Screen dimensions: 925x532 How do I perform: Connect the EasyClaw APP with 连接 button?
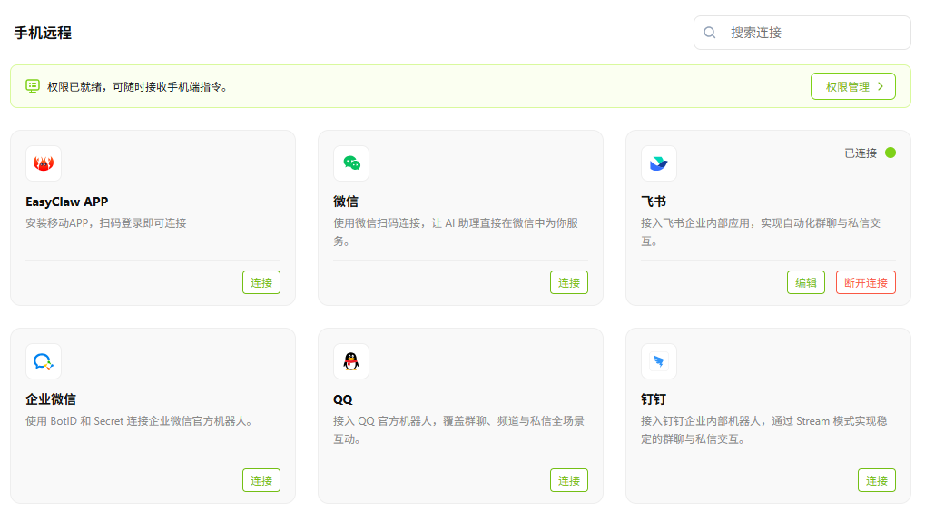tap(261, 282)
